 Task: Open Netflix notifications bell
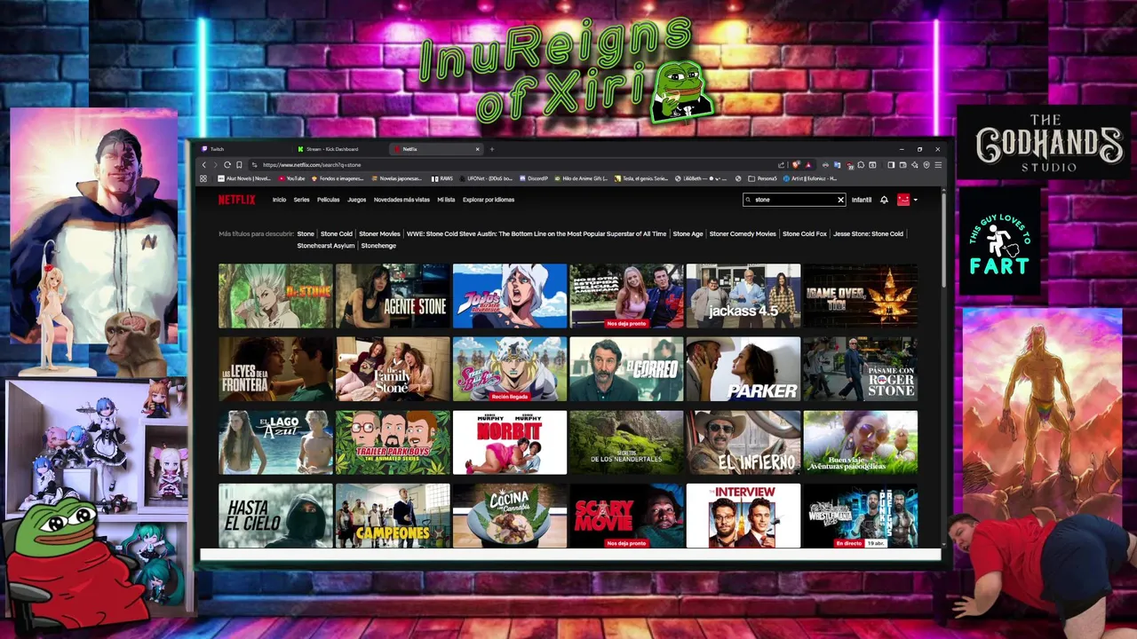(884, 200)
